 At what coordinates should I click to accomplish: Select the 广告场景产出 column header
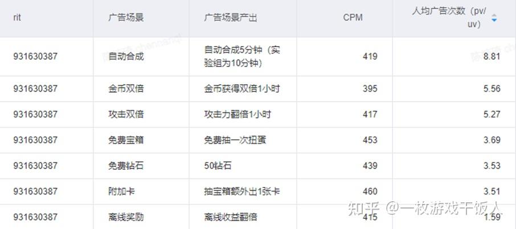coord(230,18)
